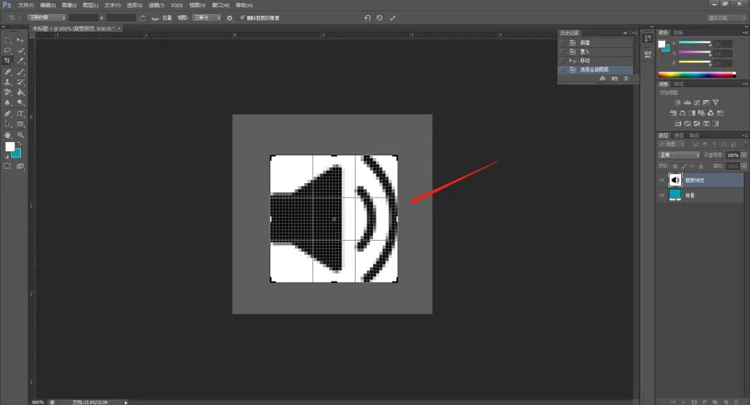Select the Pen tool
750x405 pixels.
point(7,114)
